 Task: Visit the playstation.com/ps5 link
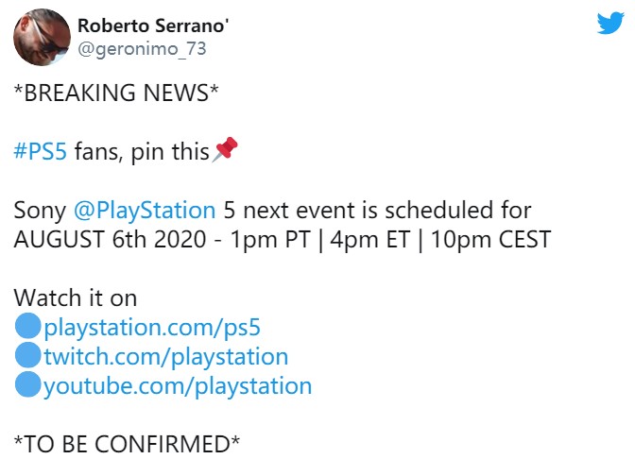pyautogui.click(x=151, y=328)
